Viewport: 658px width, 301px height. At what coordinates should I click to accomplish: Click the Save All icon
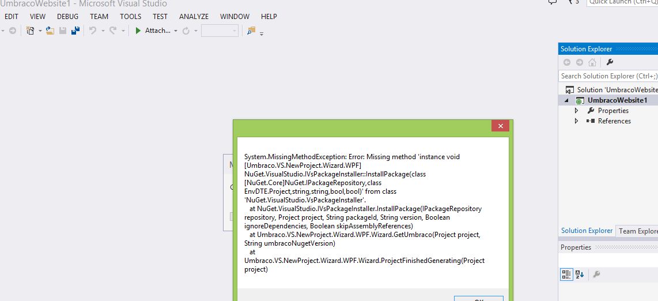[x=75, y=31]
